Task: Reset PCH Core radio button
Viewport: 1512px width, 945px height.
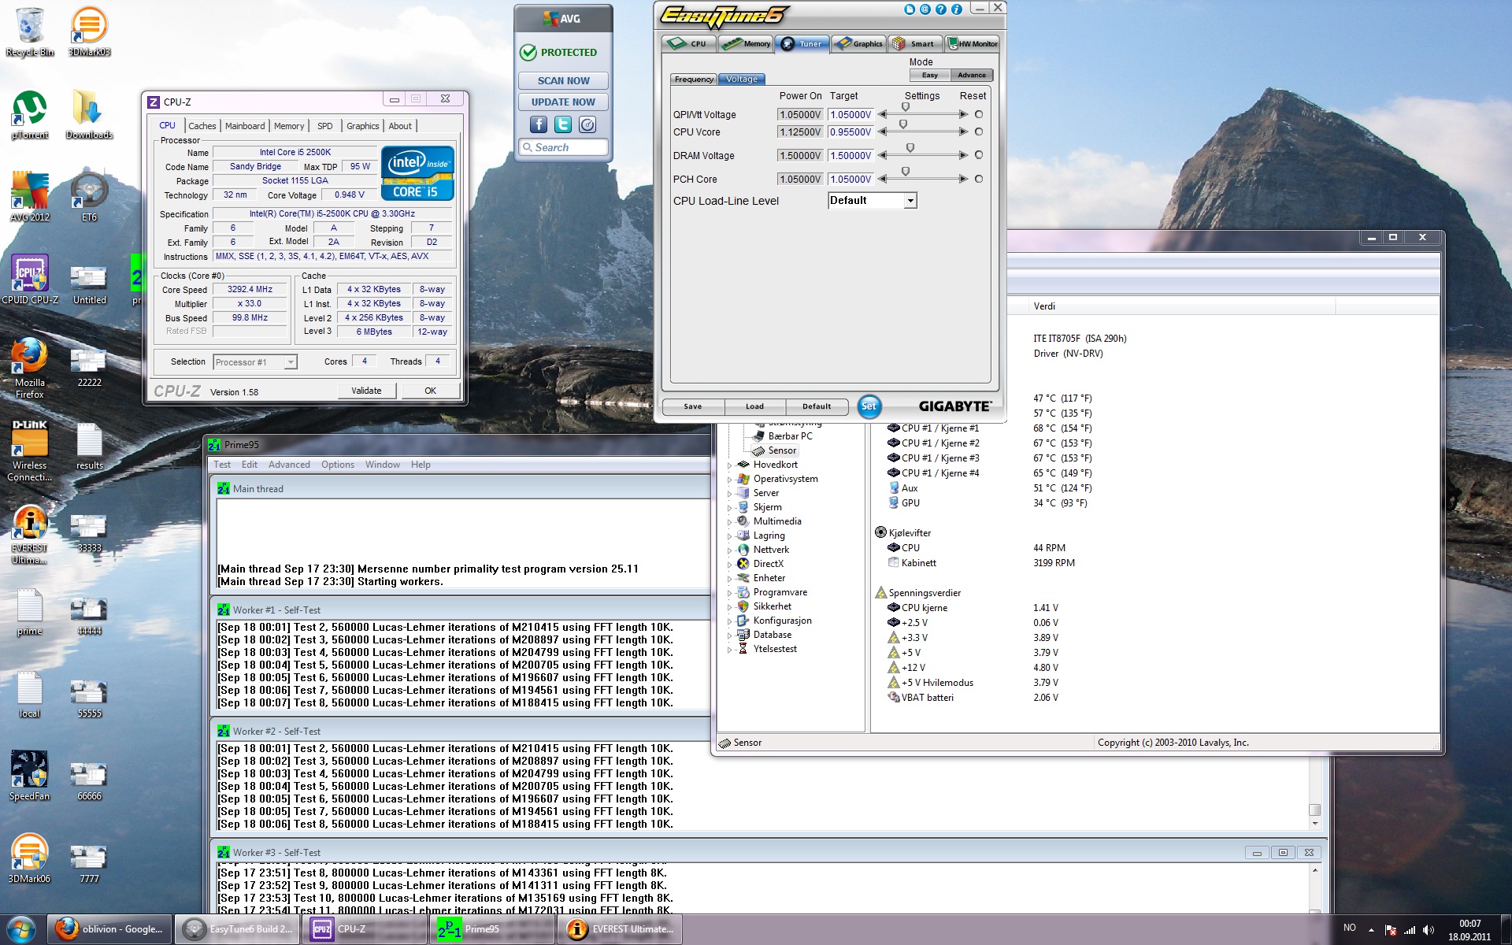Action: pyautogui.click(x=979, y=179)
